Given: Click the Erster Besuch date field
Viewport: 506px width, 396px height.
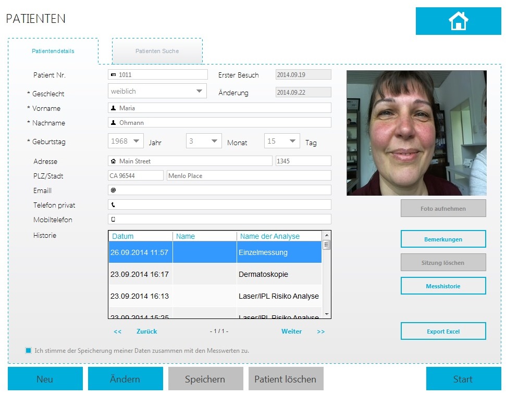Looking at the screenshot, I should coord(303,74).
